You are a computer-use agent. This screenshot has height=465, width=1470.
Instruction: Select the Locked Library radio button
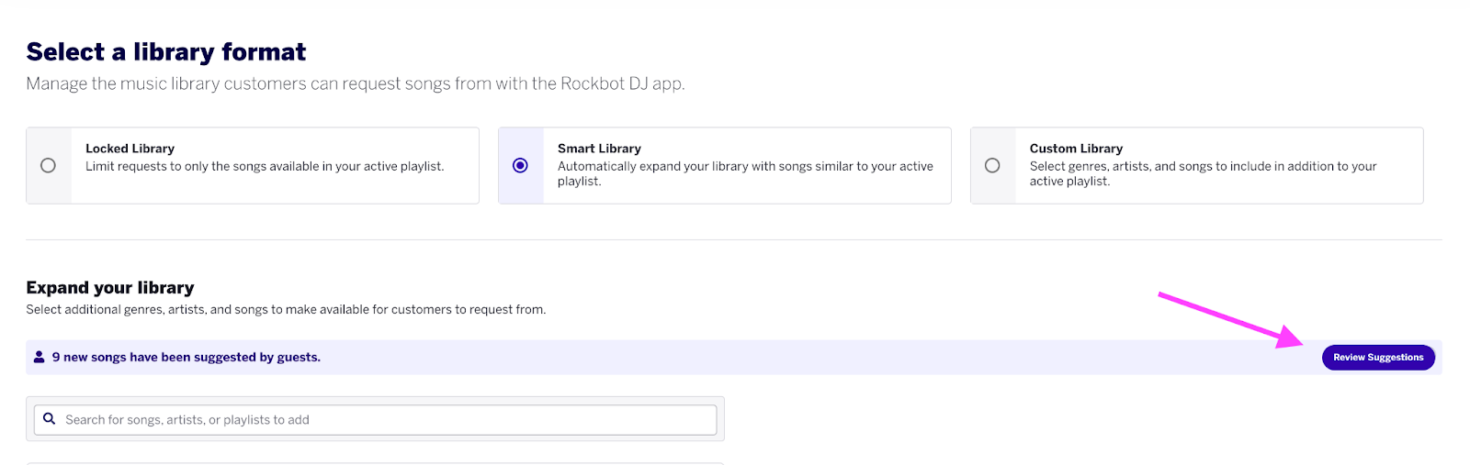click(x=48, y=166)
